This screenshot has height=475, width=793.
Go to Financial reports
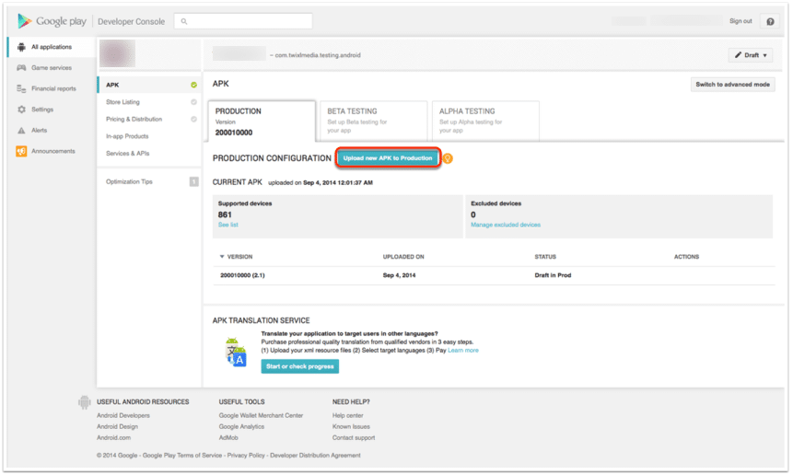click(x=52, y=88)
